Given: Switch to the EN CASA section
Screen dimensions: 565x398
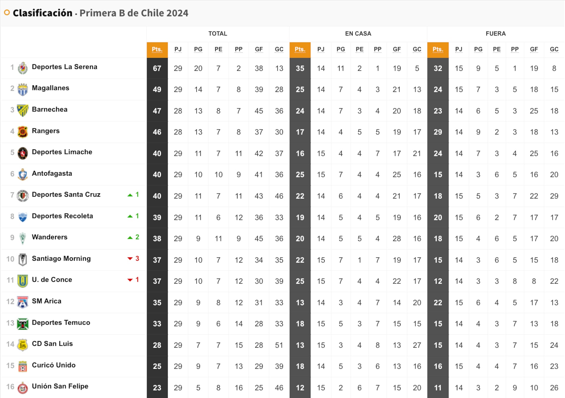Looking at the screenshot, I should pos(358,34).
